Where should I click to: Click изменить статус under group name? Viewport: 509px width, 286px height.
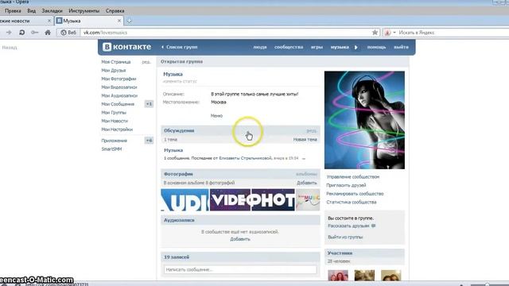click(180, 81)
